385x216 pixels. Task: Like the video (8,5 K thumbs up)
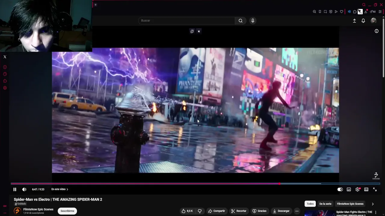[x=187, y=211]
